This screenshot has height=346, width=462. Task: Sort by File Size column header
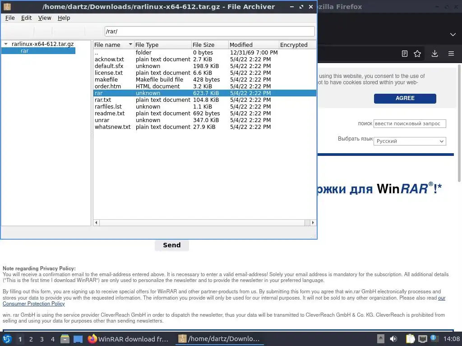(210, 45)
